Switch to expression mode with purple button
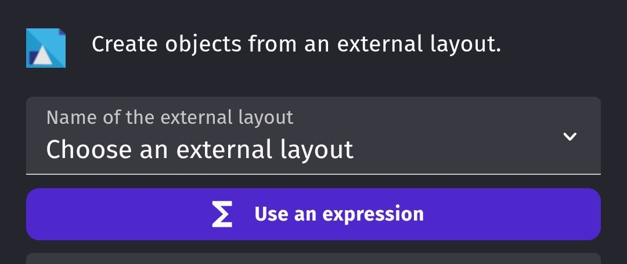Screen dimensions: 627x264 pos(313,214)
